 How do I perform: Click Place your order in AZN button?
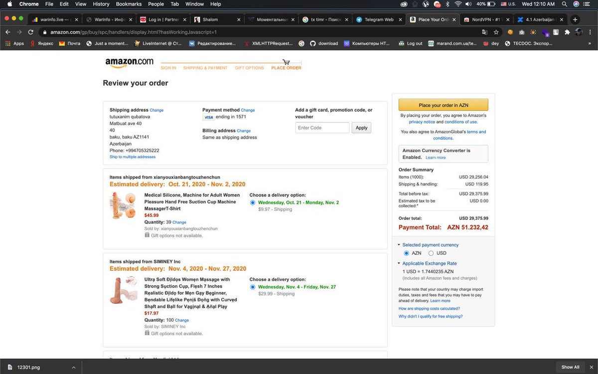click(x=443, y=105)
